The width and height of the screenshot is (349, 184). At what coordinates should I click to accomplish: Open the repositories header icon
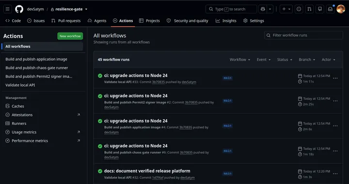[x=320, y=9]
